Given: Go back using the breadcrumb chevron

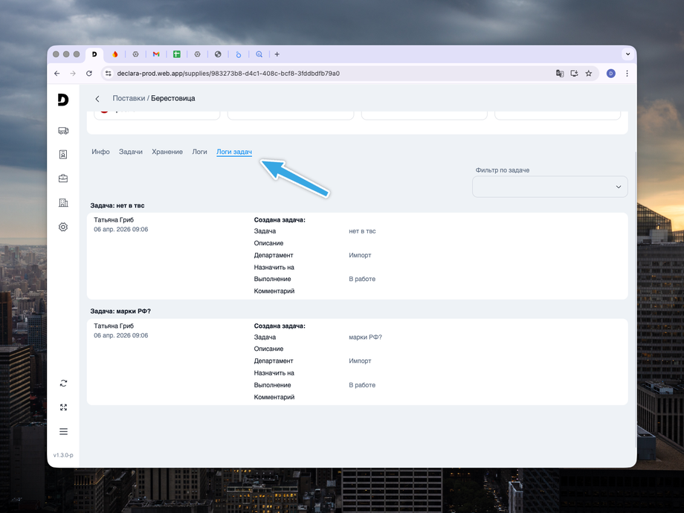Looking at the screenshot, I should (x=97, y=99).
